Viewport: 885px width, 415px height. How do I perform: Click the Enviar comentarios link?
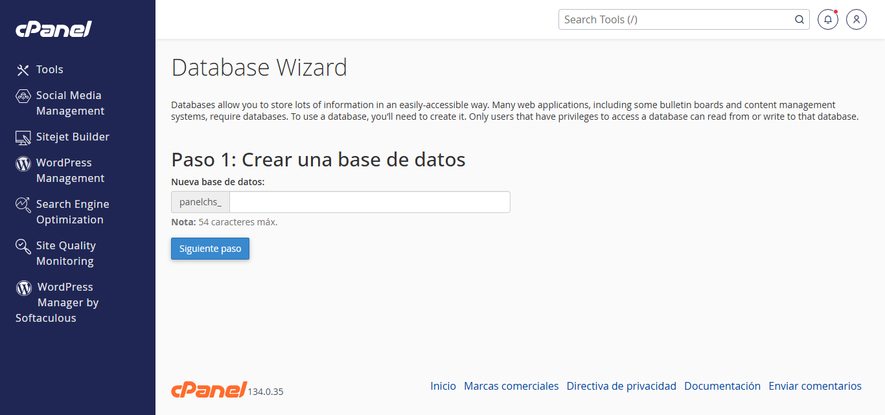click(x=815, y=386)
